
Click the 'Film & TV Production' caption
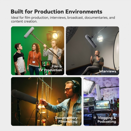pyautogui.click(x=50, y=68)
